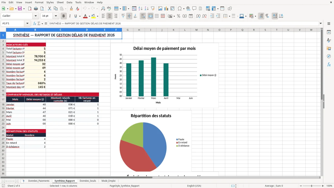Open sidebar Functions panel

(329, 64)
